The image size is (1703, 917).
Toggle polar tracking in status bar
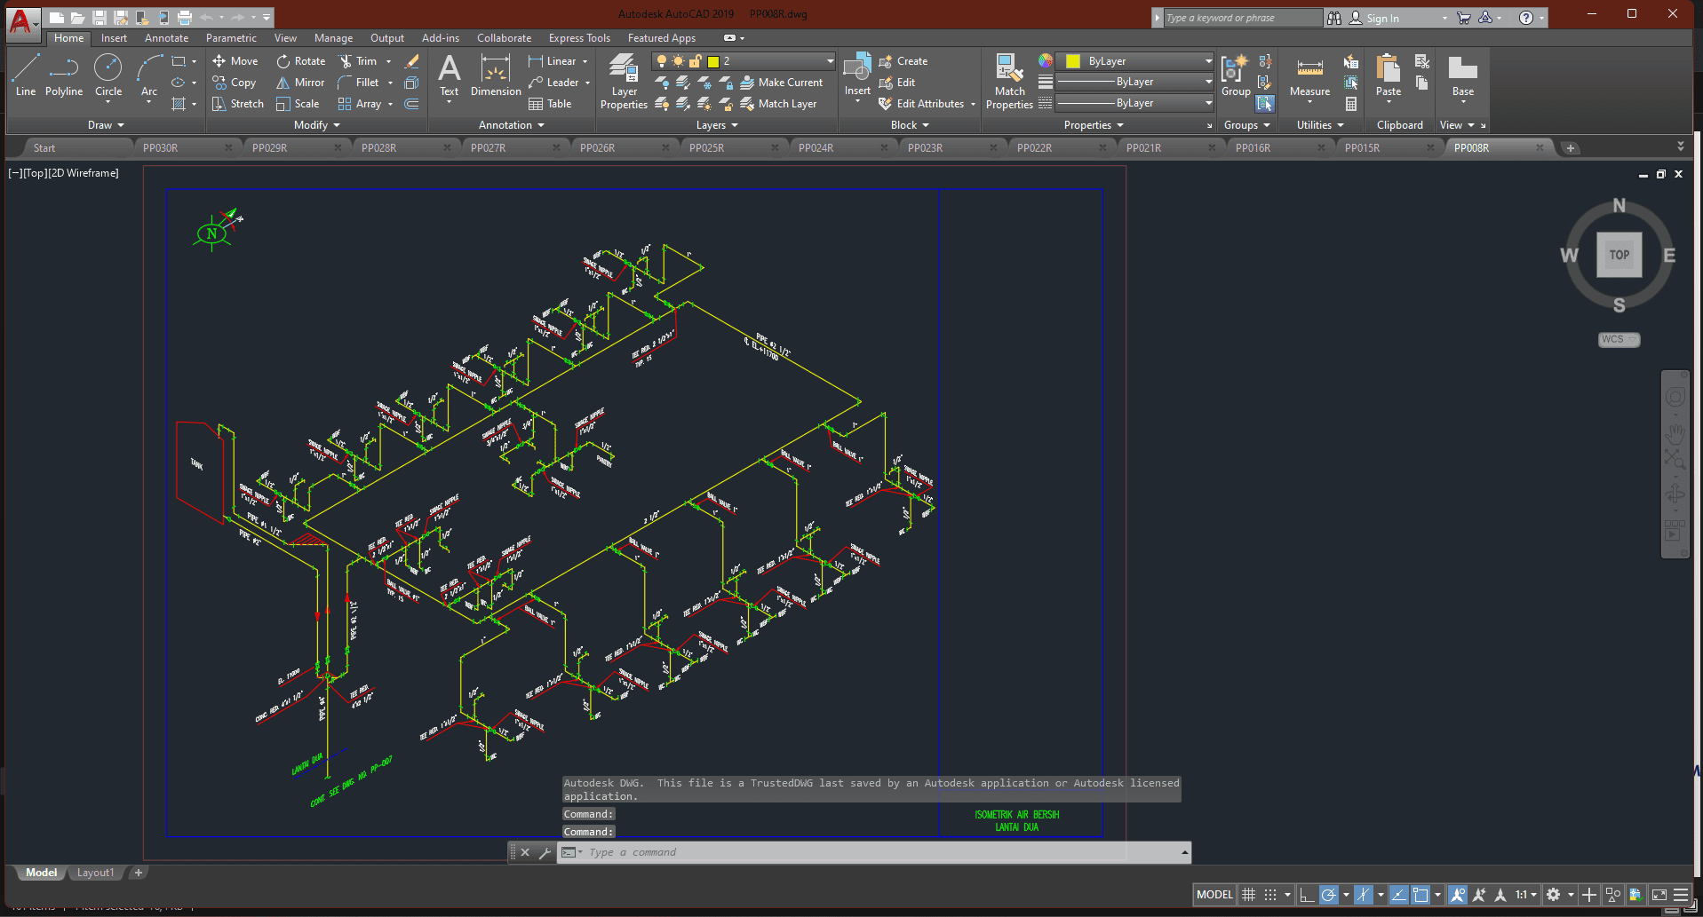[x=1328, y=895]
